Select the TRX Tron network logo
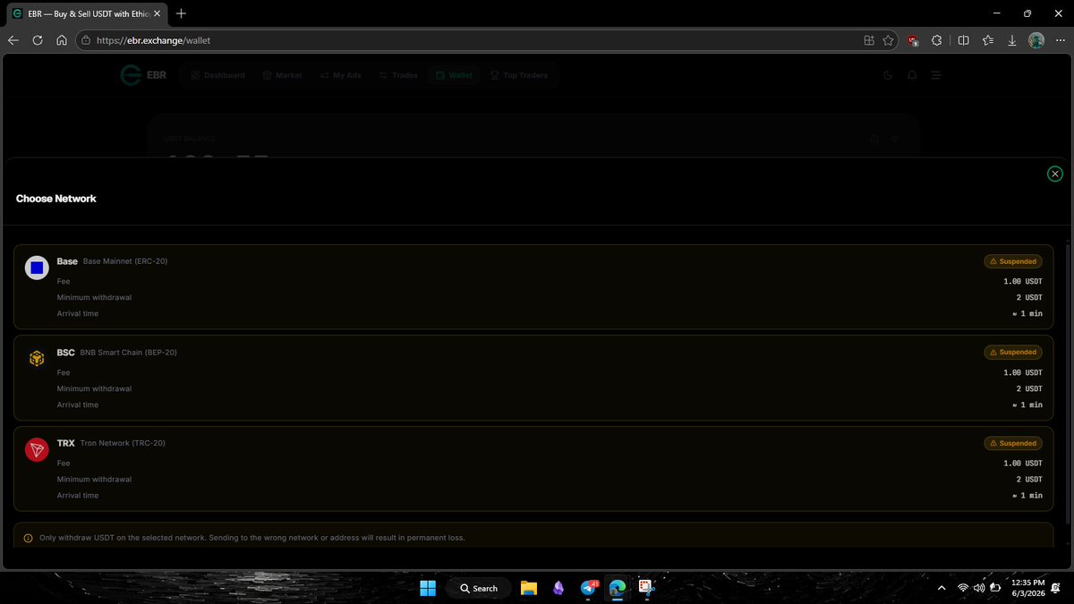Screen dimensions: 1074x604 click(37, 450)
